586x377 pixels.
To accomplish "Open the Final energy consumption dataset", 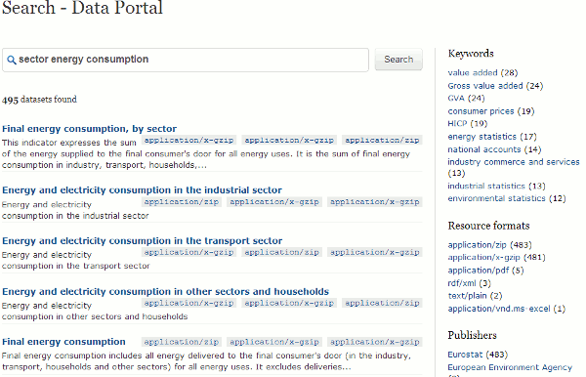I will (x=63, y=342).
